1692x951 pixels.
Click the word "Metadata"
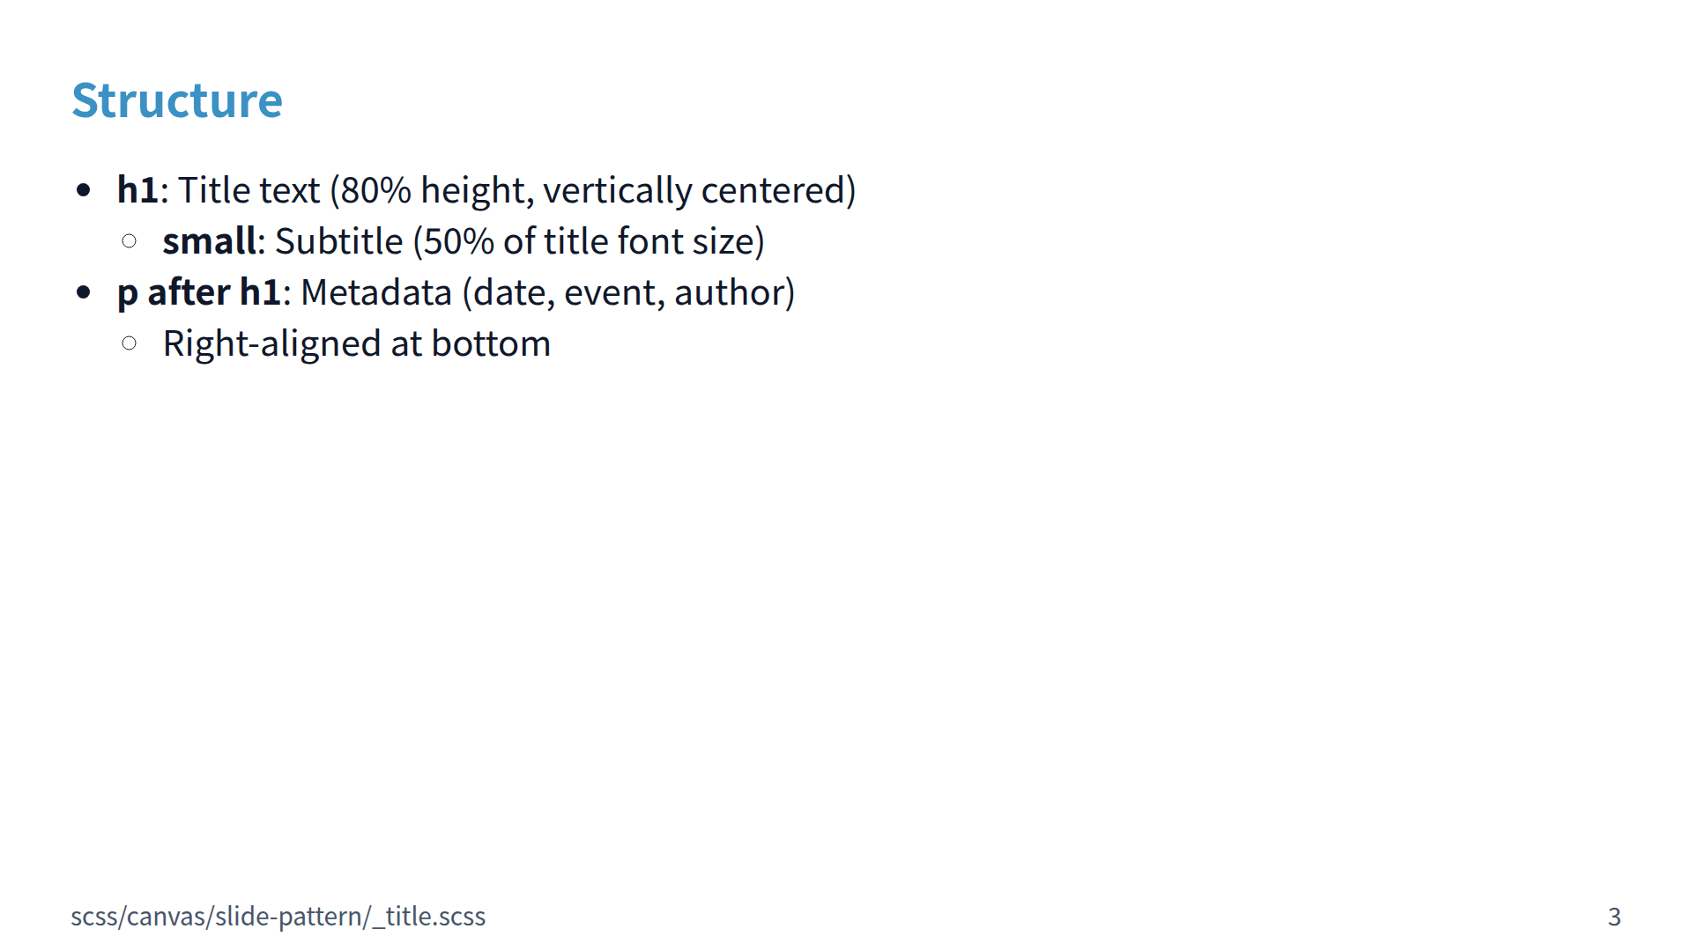click(x=376, y=292)
